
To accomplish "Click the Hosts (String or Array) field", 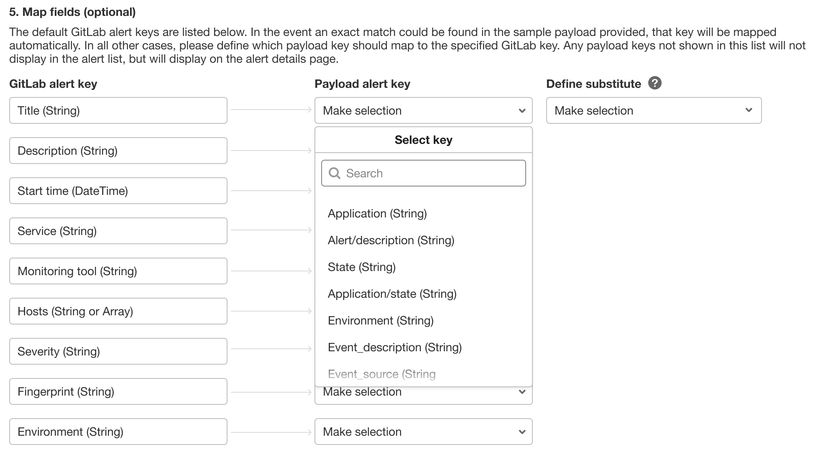I will [118, 311].
